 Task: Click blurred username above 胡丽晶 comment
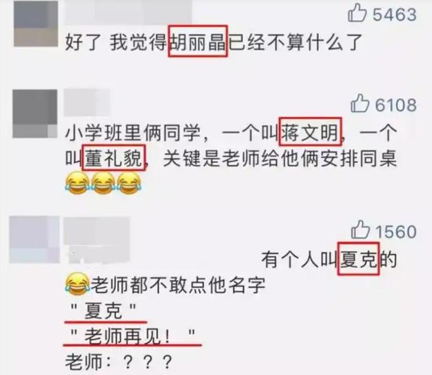(128, 13)
